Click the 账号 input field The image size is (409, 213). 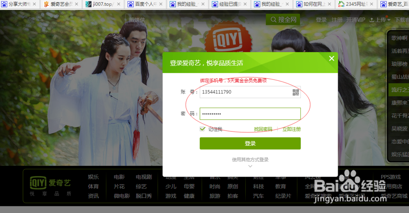click(250, 92)
